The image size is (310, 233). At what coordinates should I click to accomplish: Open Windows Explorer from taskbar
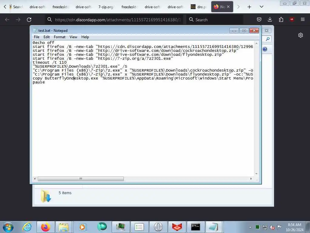click(64, 227)
